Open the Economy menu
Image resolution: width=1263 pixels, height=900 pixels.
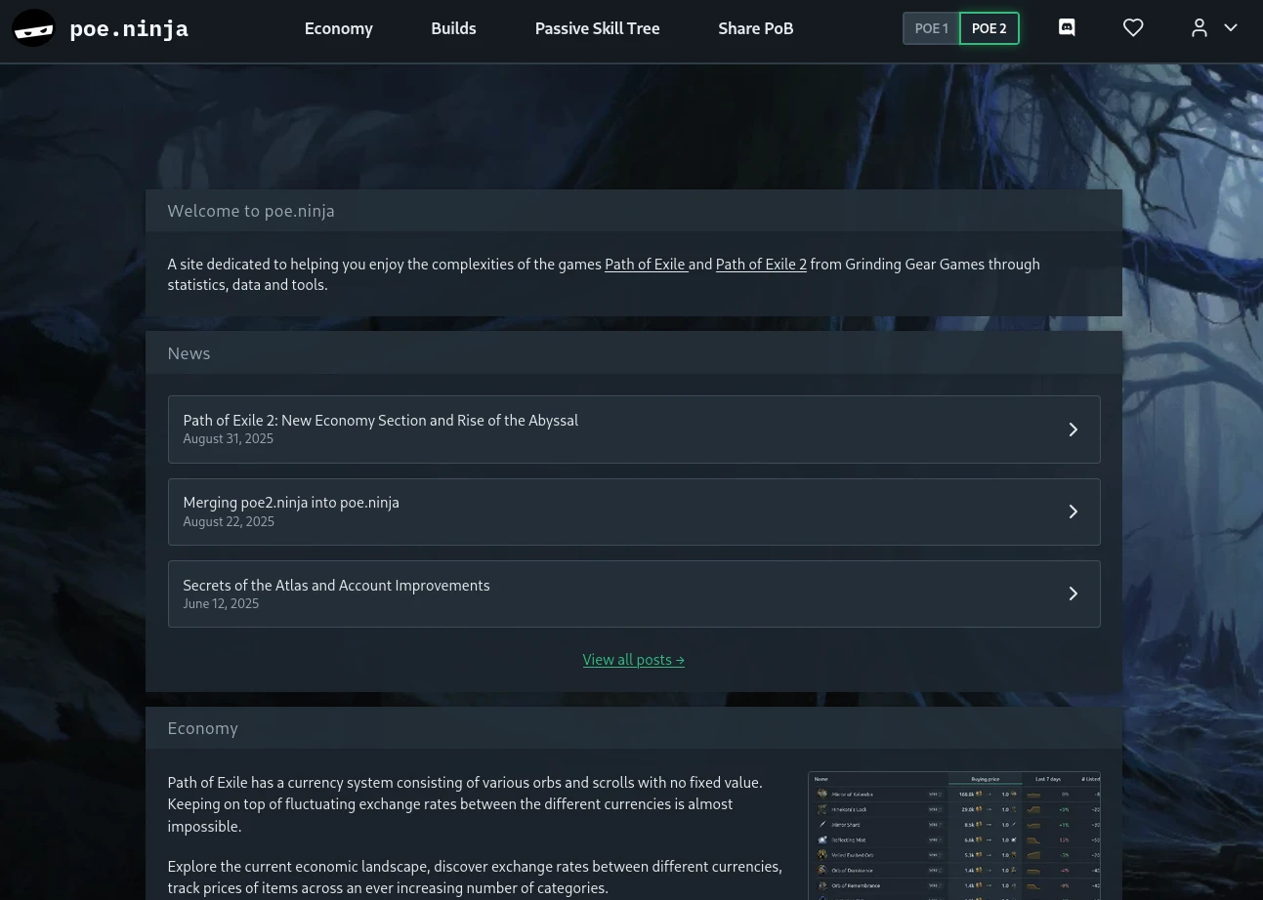[x=338, y=28]
